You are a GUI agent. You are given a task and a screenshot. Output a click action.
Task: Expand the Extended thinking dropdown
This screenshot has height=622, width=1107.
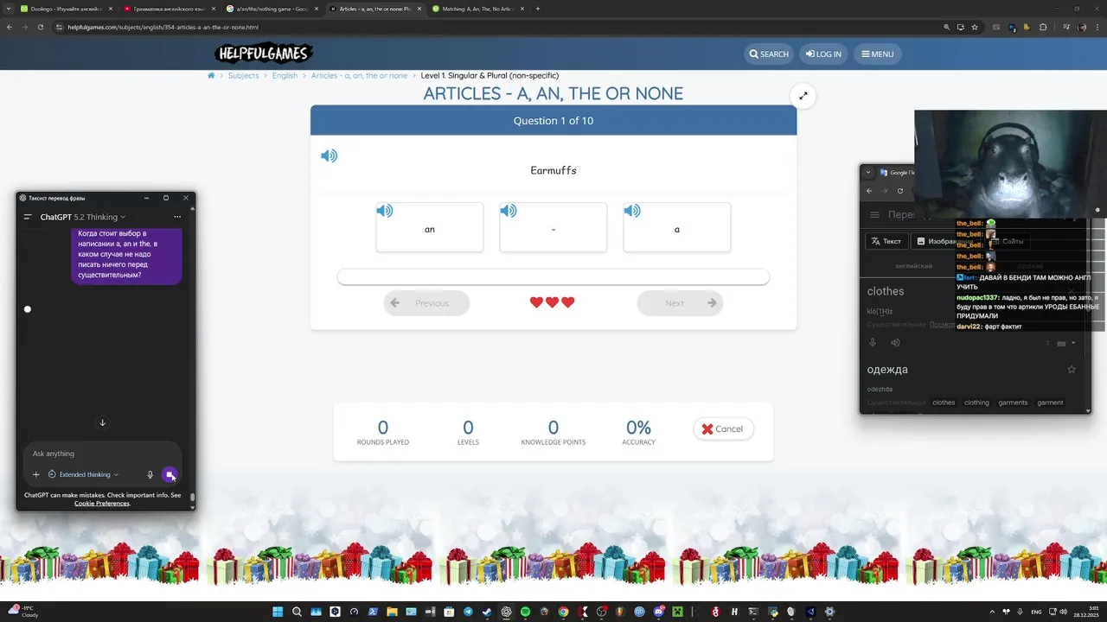pos(84,474)
